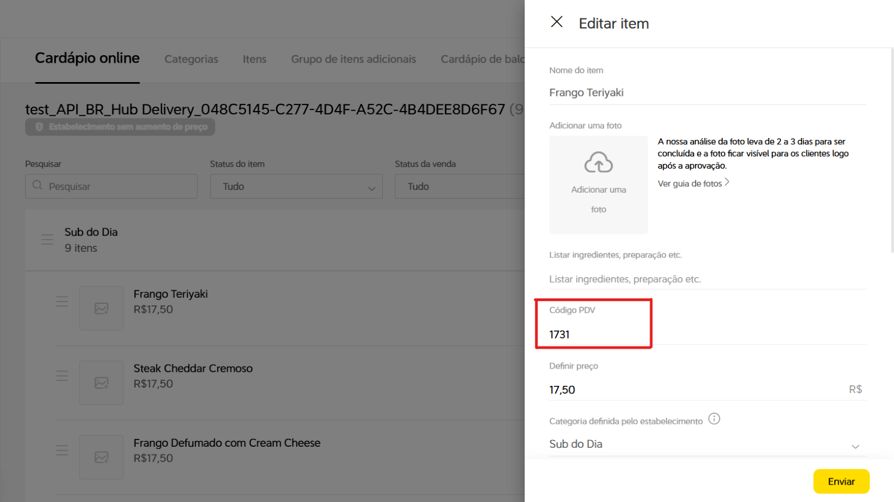The height and width of the screenshot is (502, 894).
Task: Click the Frango Teriyaki image placeholder
Action: [101, 308]
